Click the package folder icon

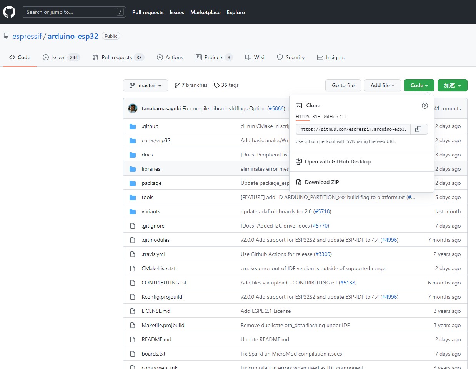coord(133,183)
